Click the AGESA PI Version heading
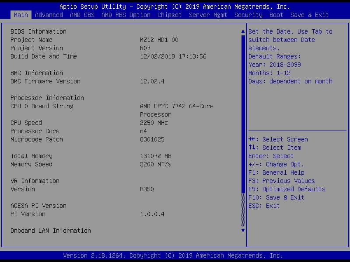The width and height of the screenshot is (350, 262). 38,206
